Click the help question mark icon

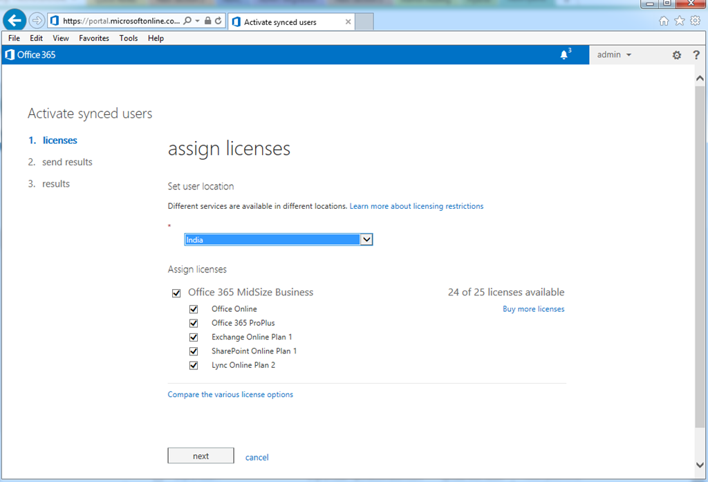696,55
